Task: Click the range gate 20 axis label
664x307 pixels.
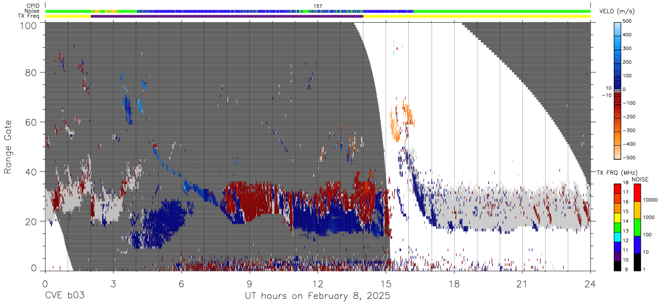Action: (x=30, y=221)
